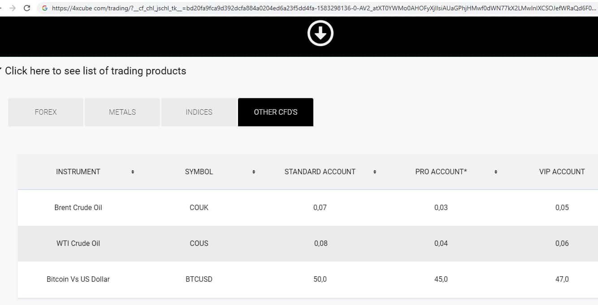Sort by Standard Account column arrows
Image resolution: width=598 pixels, height=305 pixels.
[x=375, y=172]
